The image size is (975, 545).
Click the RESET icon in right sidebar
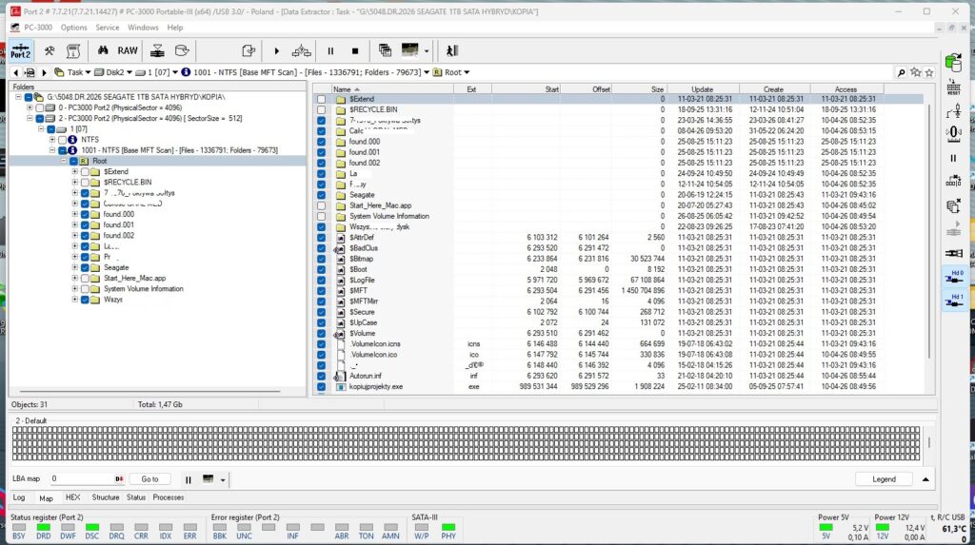point(953,88)
